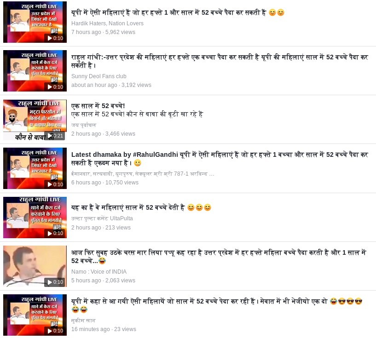376x338 pixels.
Task: Open page Hardik Haters, Nation Lovers
Action: click(107, 23)
